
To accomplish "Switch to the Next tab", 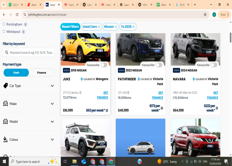I will point(34,5).
